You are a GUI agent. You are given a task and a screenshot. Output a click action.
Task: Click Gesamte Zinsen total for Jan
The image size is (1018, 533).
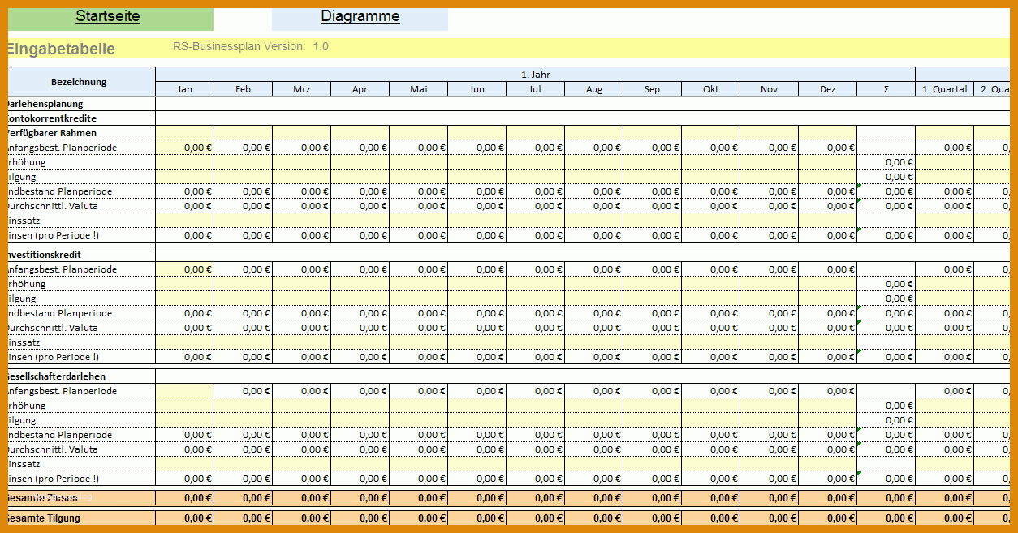(x=185, y=498)
